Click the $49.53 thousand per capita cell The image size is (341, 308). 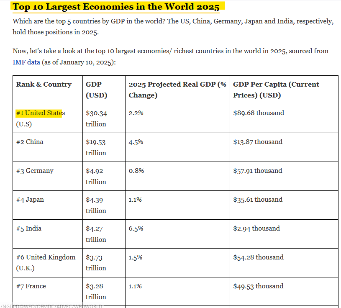coord(284,291)
